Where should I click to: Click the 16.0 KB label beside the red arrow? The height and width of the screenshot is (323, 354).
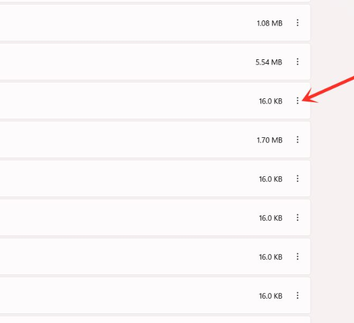(270, 101)
